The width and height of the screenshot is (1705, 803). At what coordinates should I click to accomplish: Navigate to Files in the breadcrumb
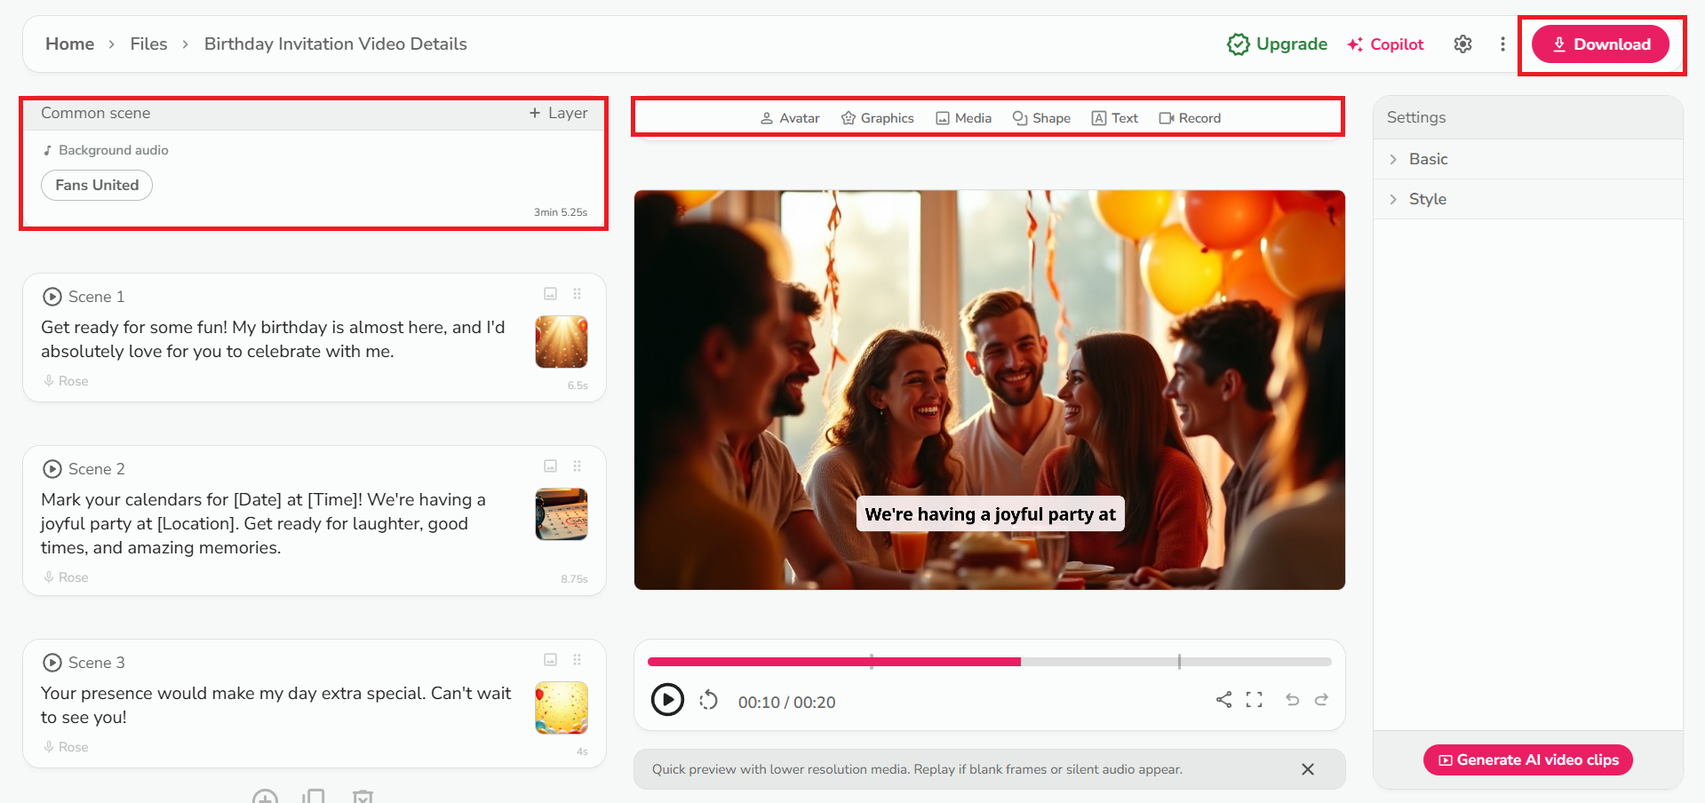point(148,44)
